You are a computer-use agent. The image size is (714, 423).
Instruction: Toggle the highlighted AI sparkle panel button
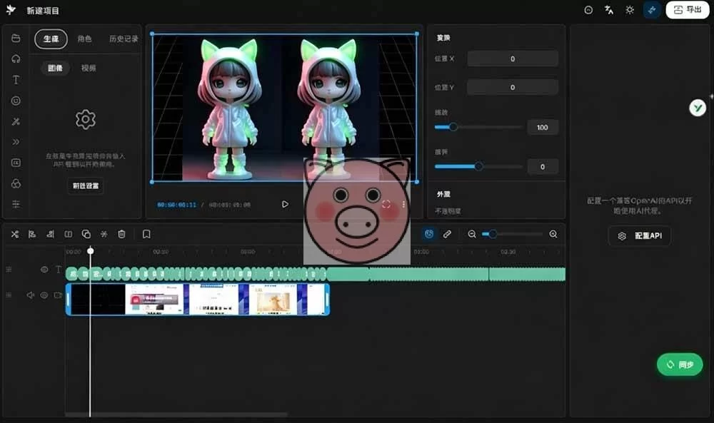pos(652,10)
